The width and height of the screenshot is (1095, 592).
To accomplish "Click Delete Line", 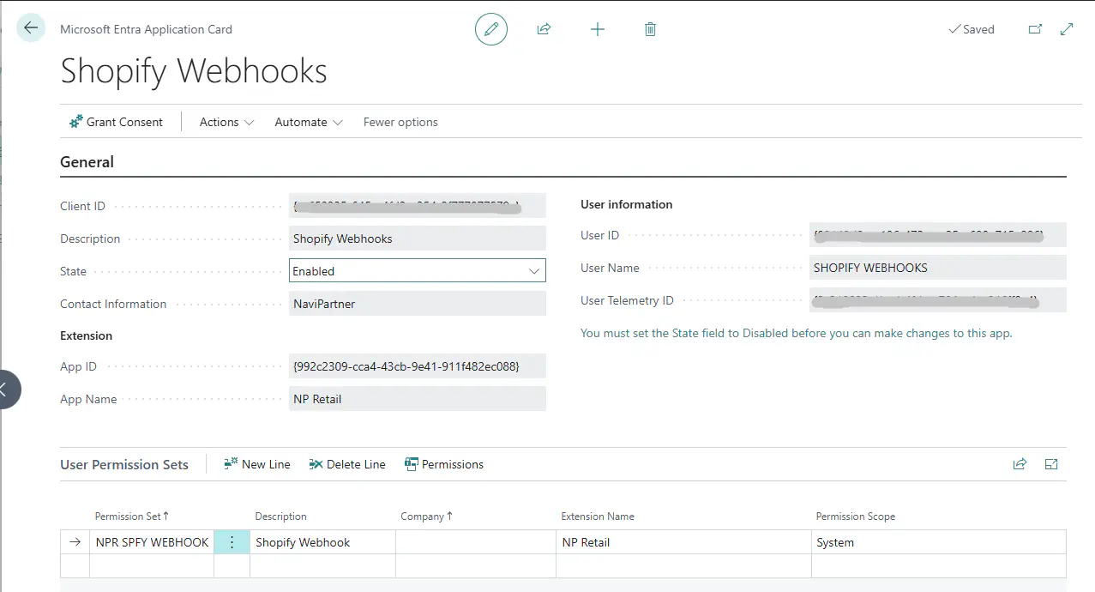I will pos(347,464).
